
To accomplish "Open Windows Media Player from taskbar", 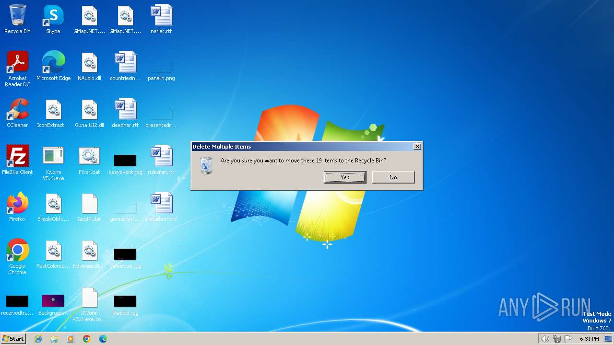I will click(71, 339).
